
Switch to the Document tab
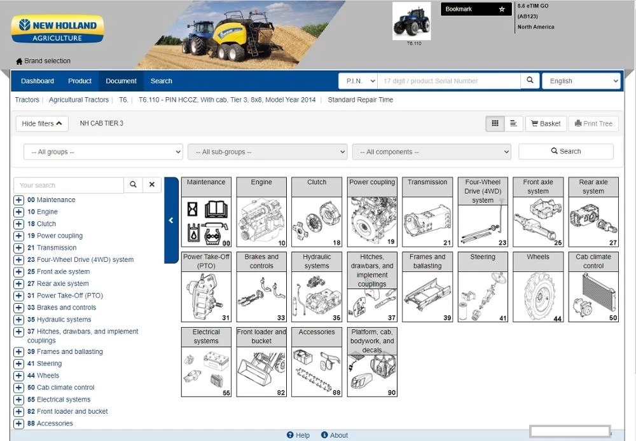121,81
